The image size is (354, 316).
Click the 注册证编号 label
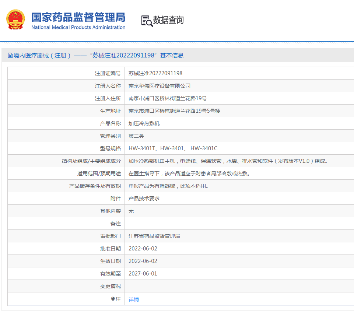click(108, 73)
